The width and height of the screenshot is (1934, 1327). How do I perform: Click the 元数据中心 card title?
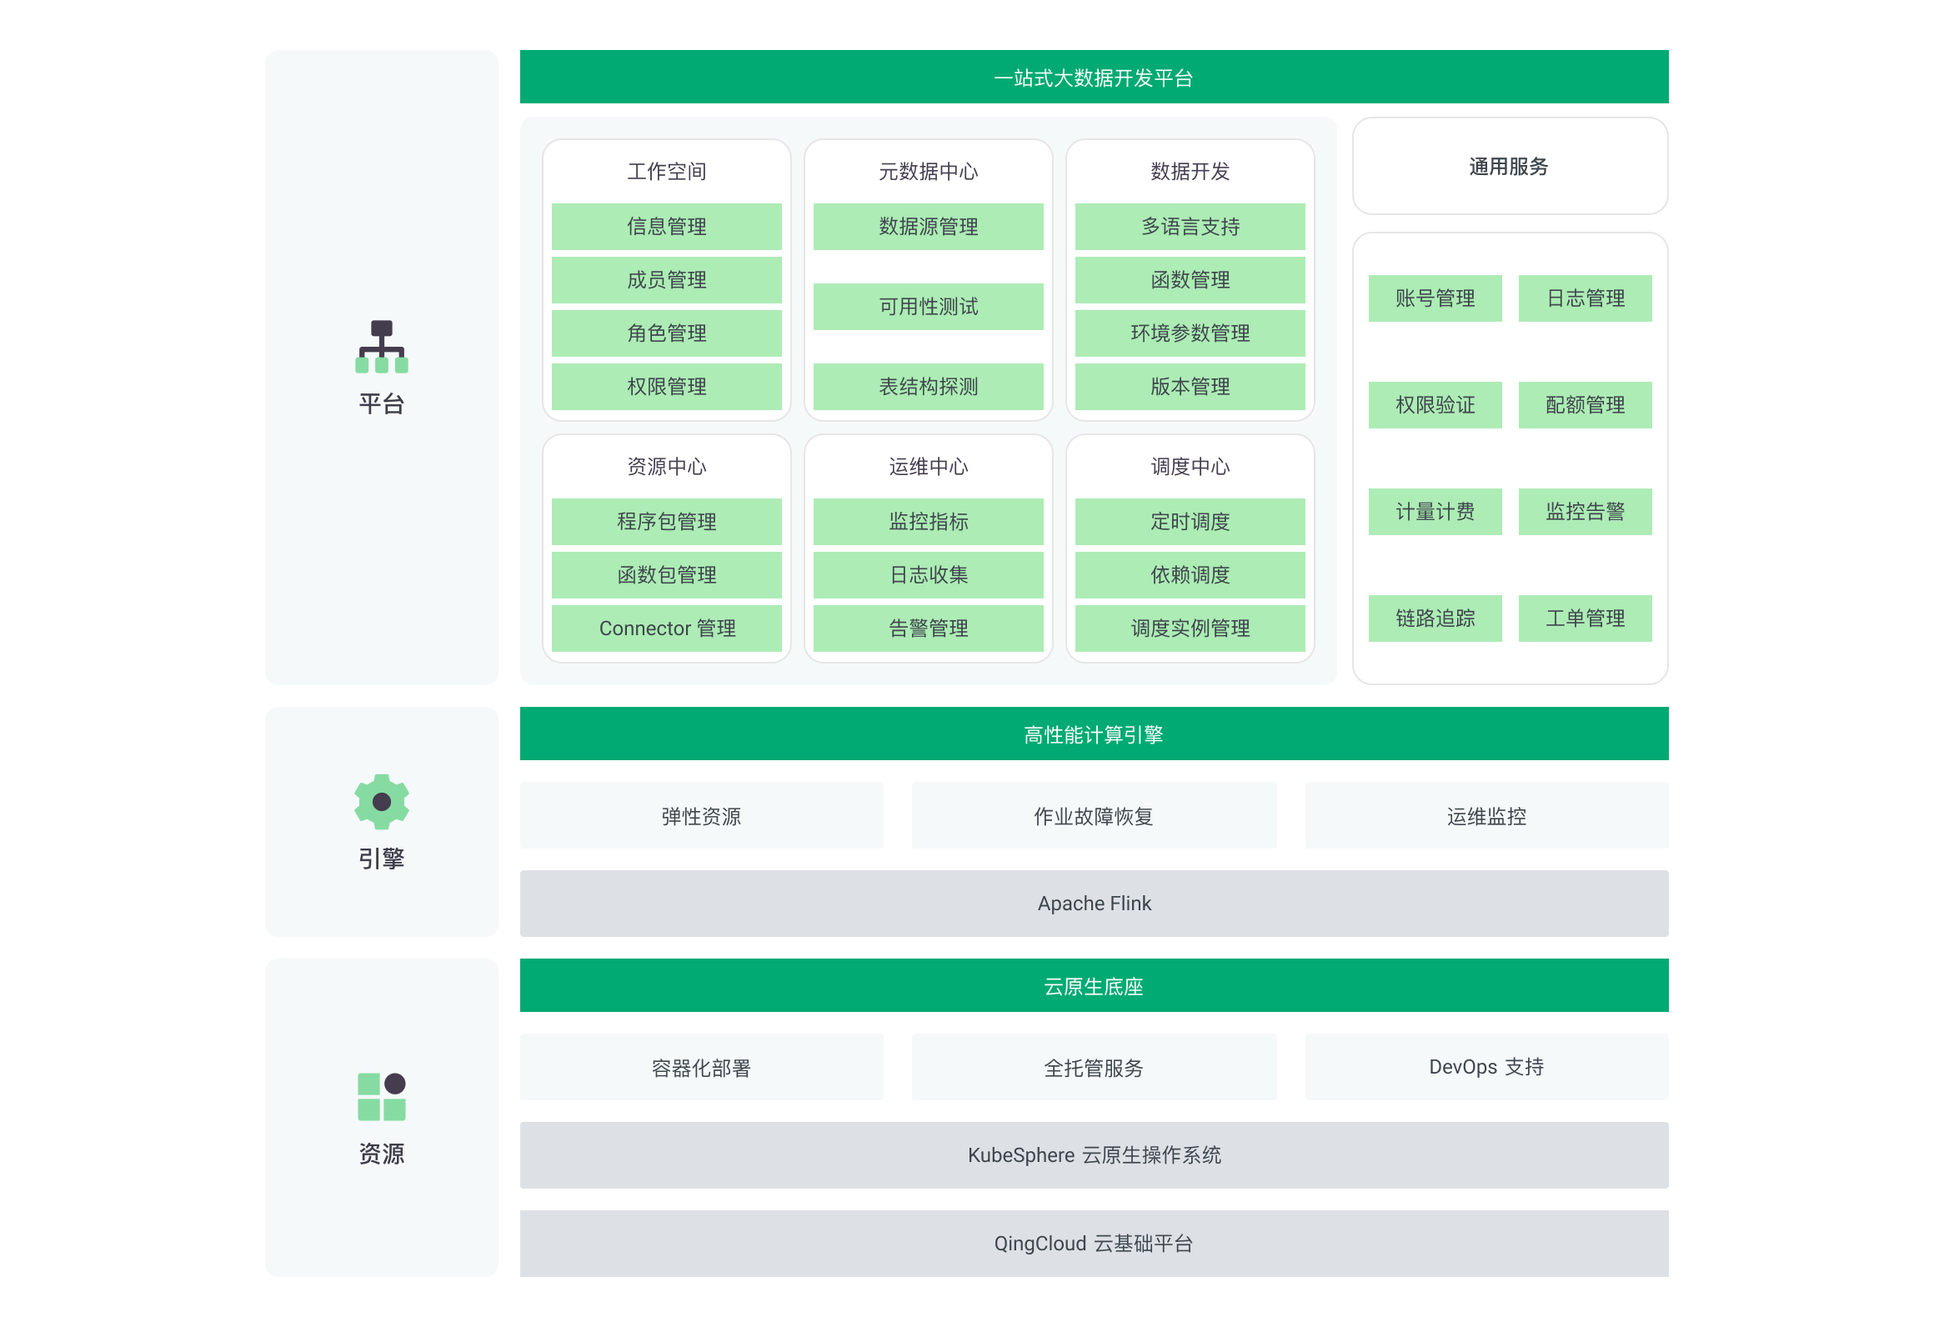pos(929,172)
